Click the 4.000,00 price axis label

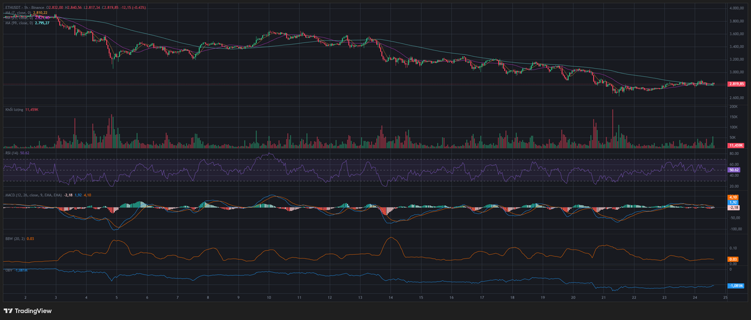(x=737, y=9)
